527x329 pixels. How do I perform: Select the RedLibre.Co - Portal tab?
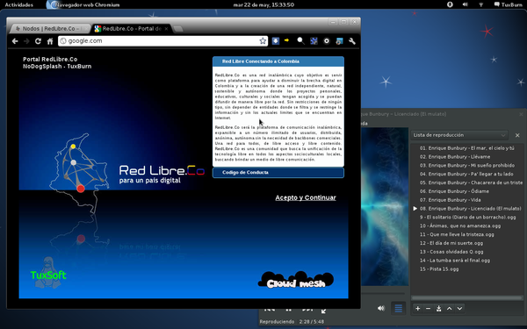point(132,29)
